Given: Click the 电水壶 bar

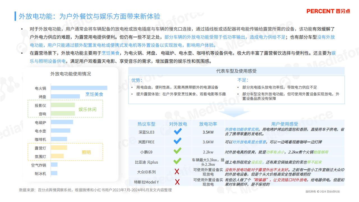Looking at the screenshot, I should [x=60, y=130].
